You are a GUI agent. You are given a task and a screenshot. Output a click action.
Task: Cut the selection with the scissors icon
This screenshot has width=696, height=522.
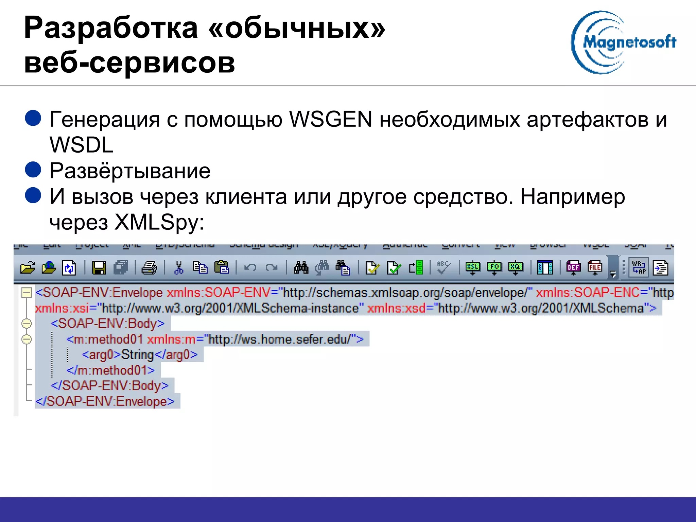[x=178, y=268]
